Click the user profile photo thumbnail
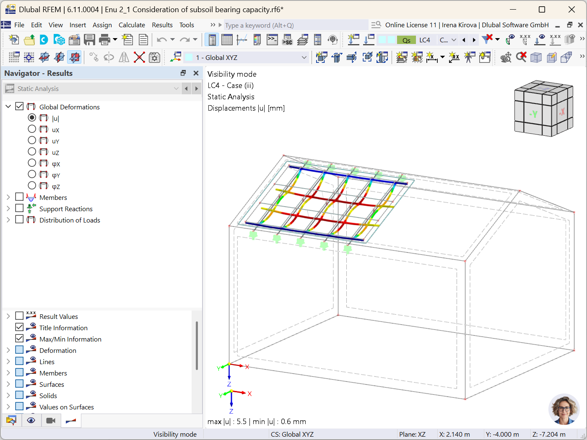Screen dimensions: 587x440 click(x=564, y=409)
